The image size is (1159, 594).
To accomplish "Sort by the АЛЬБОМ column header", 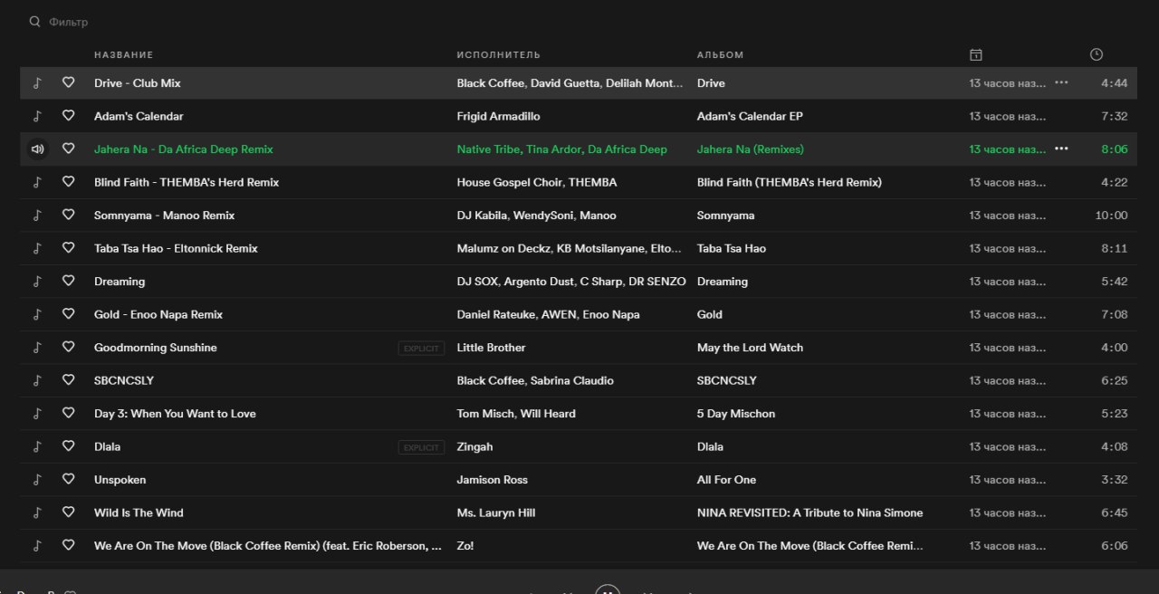I will click(721, 55).
